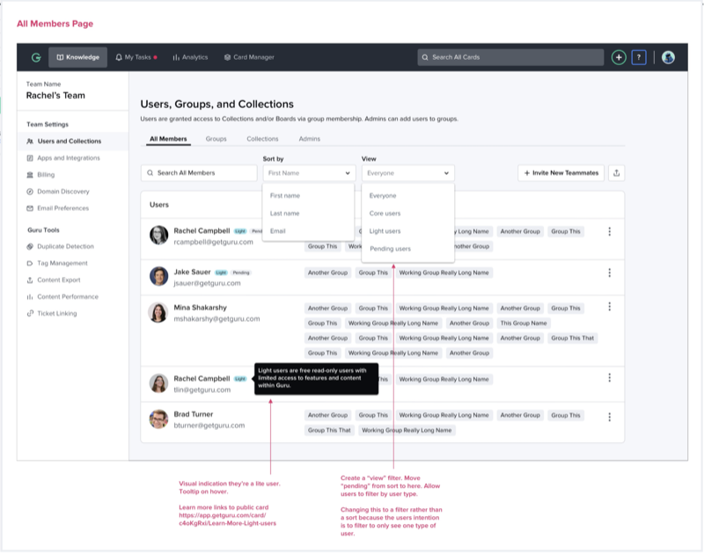Open Domain Discovery

(x=58, y=192)
